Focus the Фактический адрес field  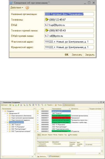coord(69,41)
